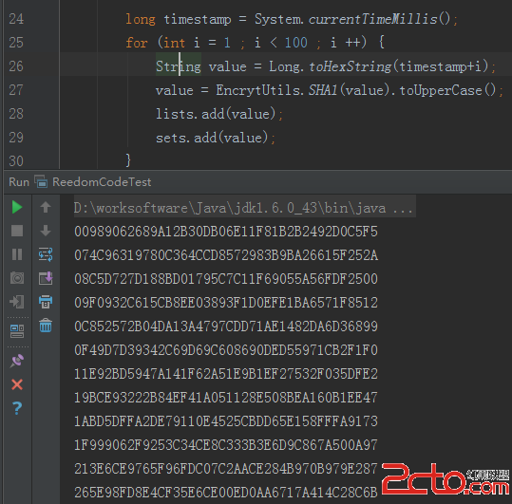
Task: Click the green Rerun button
Action: tap(17, 208)
